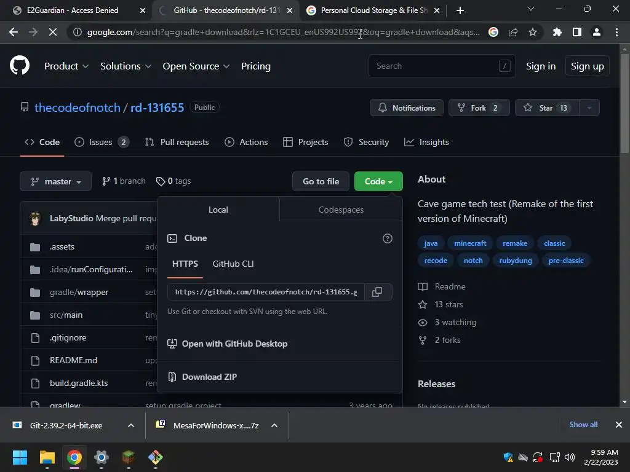
Task: Click the Windows Security shield tray icon
Action: 508,457
